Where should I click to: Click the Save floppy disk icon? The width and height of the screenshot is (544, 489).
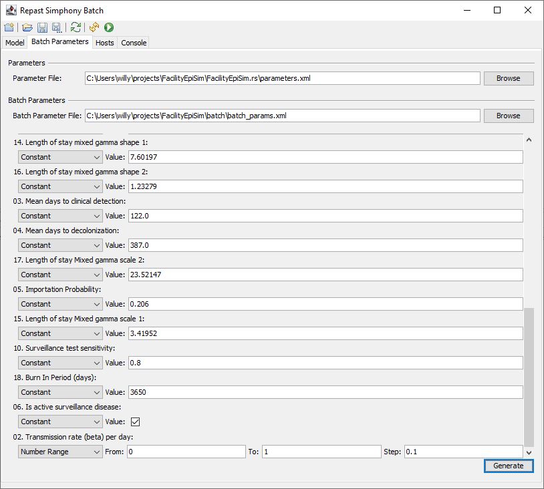(42, 27)
